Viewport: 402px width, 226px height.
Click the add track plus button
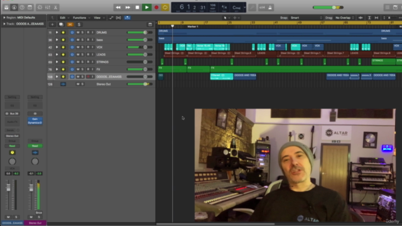pyautogui.click(x=52, y=24)
